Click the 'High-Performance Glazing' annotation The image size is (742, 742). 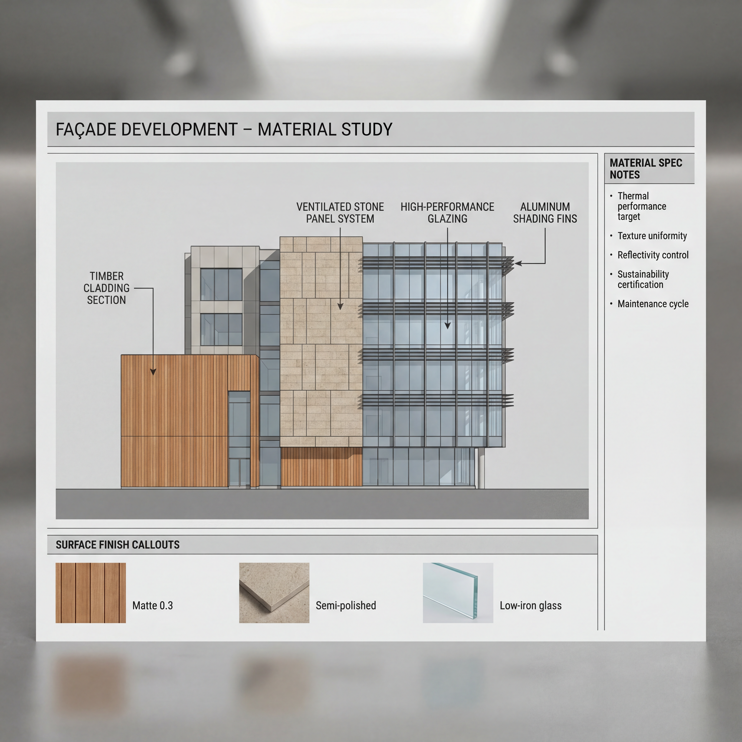(447, 213)
